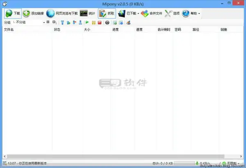Click the horizontal scrollbar right arrow
This screenshot has width=246, height=168.
point(241,156)
